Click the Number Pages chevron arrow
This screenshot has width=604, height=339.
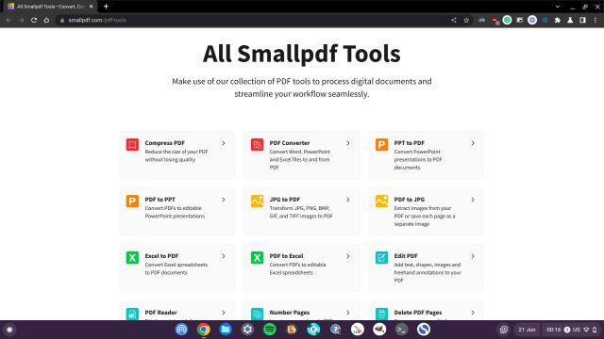[x=348, y=313]
